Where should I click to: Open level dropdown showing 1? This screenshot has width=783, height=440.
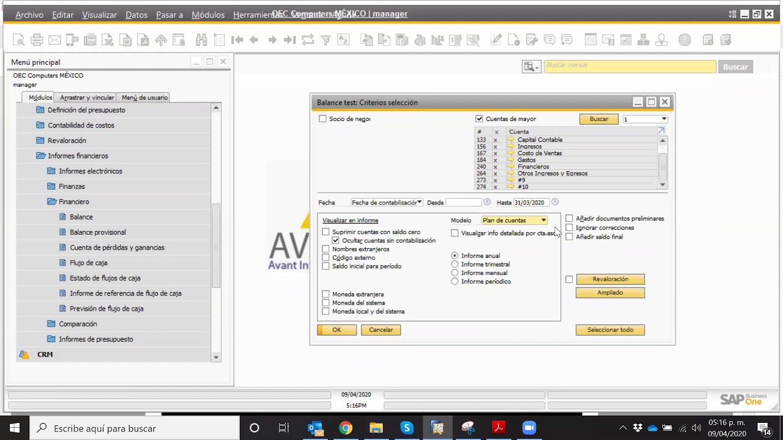[645, 119]
